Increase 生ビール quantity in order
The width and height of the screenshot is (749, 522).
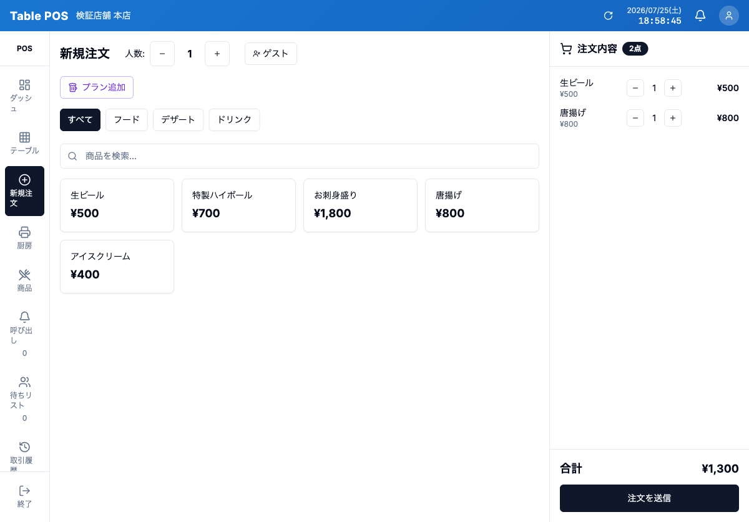[673, 88]
